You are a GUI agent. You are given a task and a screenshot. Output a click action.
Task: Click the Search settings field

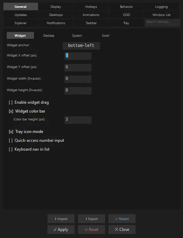pyautogui.click(x=163, y=23)
